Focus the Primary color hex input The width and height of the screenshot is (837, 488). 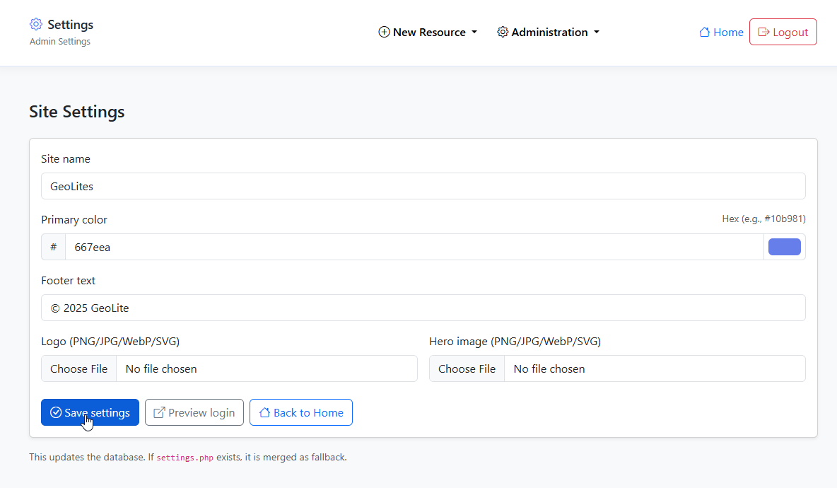point(414,247)
